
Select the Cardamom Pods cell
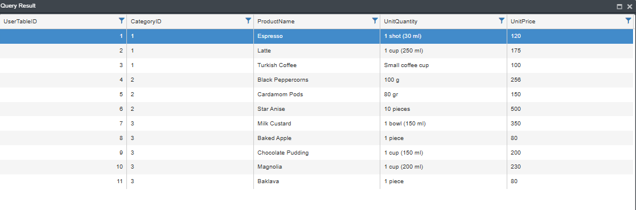[x=317, y=94]
